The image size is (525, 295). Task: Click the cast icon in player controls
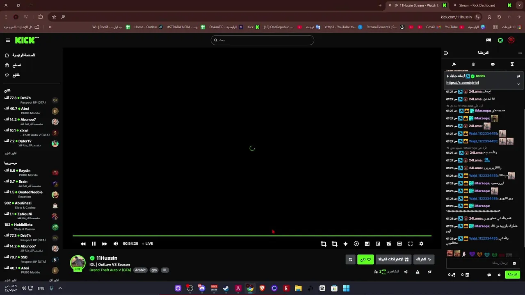pyautogui.click(x=388, y=244)
